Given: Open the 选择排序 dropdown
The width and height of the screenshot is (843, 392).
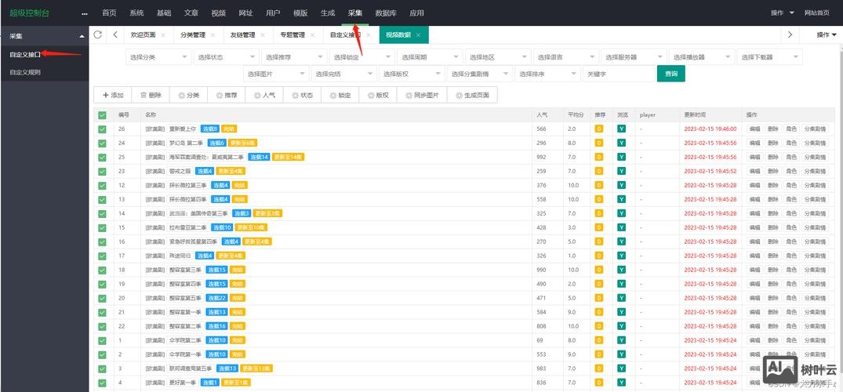Looking at the screenshot, I should [547, 74].
